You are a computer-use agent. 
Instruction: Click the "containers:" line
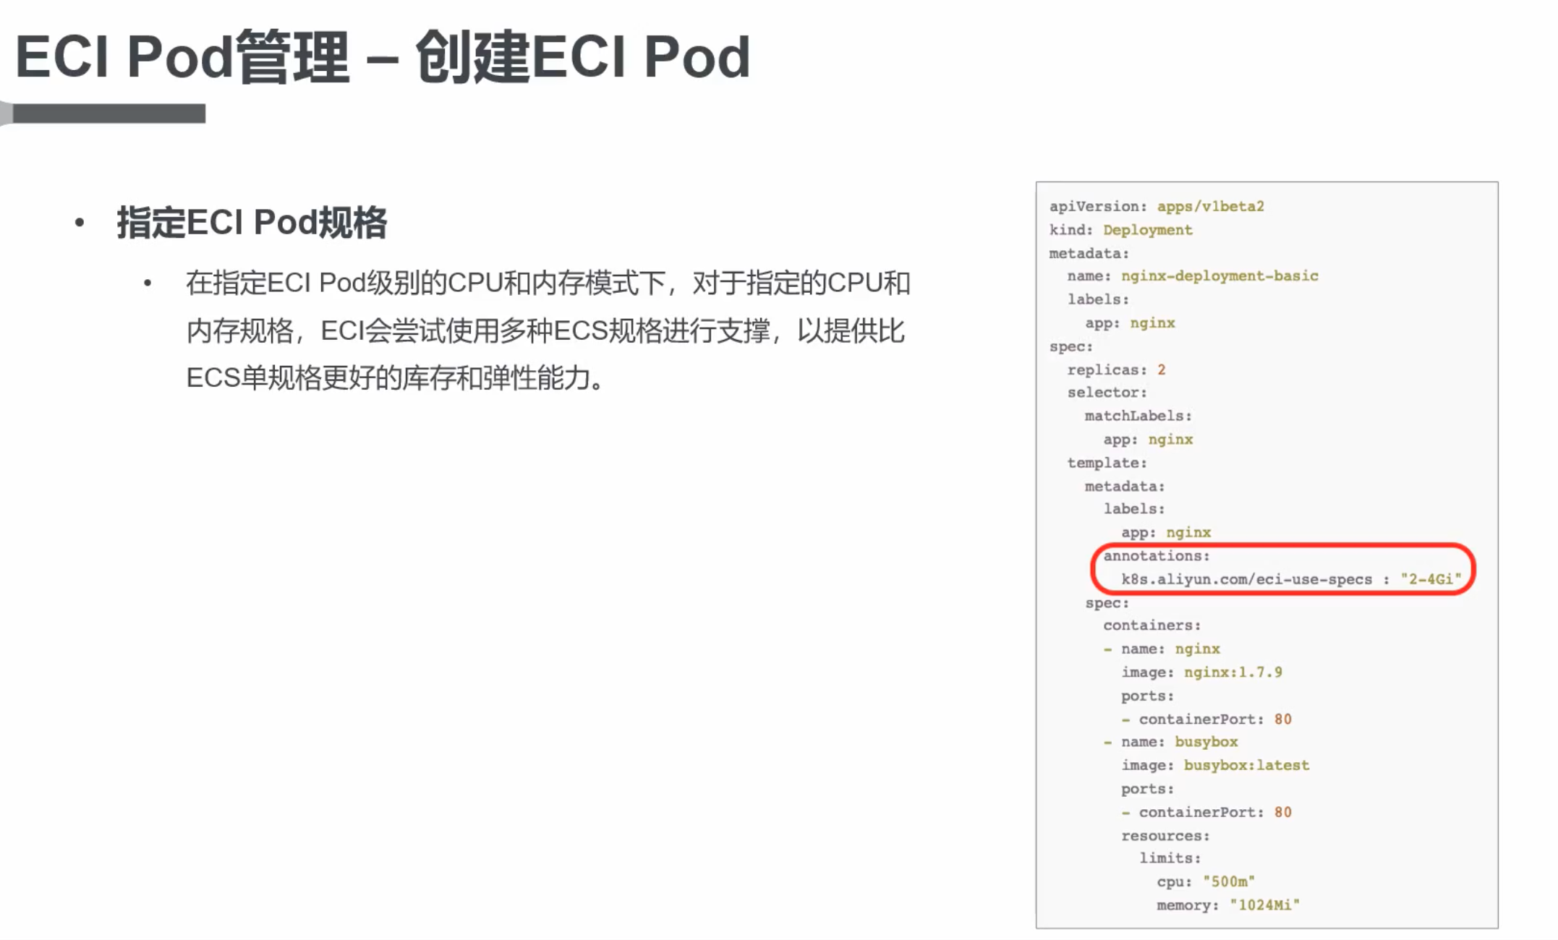coord(1152,625)
